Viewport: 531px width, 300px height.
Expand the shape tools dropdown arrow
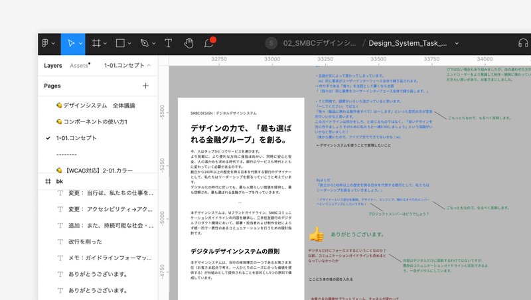(x=129, y=44)
